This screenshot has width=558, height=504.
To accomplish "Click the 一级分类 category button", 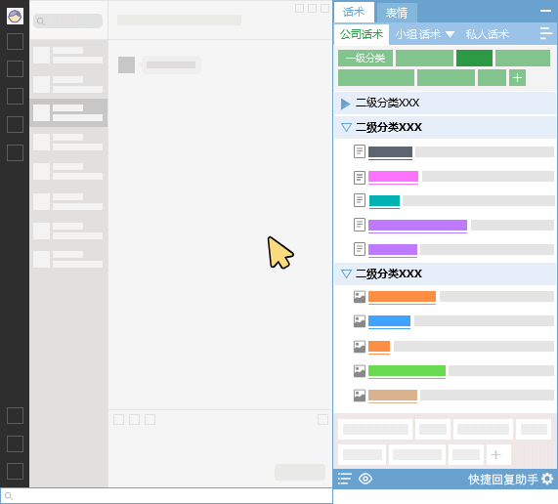I will click(365, 58).
